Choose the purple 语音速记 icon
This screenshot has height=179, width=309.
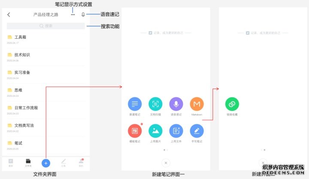[176, 104]
